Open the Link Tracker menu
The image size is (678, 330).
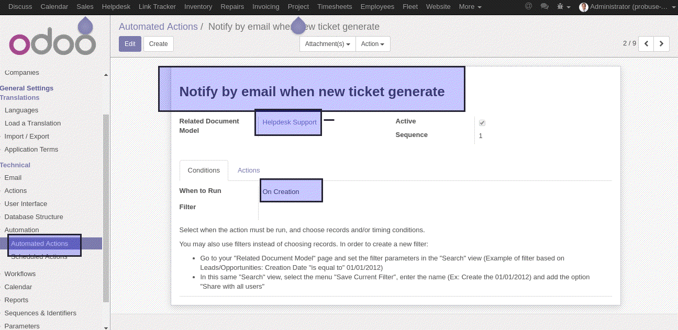pos(157,7)
